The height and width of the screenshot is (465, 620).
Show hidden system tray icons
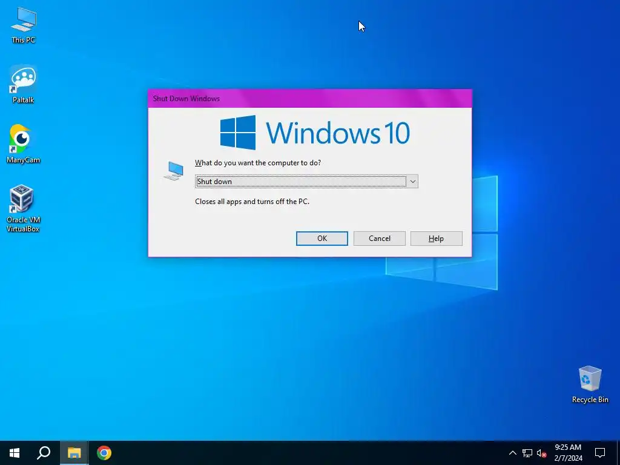pos(512,453)
